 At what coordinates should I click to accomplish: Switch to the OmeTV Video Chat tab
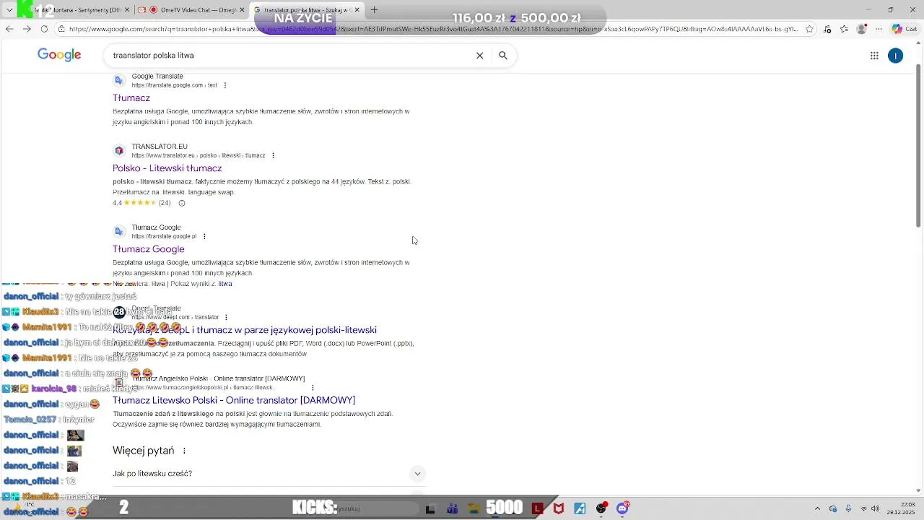(x=191, y=10)
